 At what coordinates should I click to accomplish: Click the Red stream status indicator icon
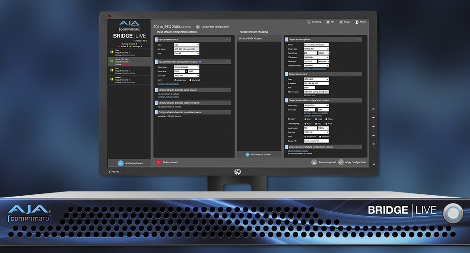(112, 70)
